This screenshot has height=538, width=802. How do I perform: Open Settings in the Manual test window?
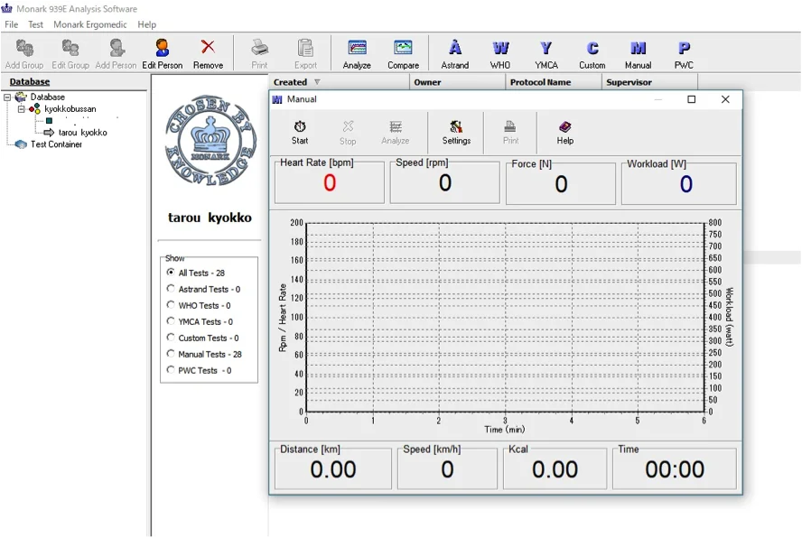pyautogui.click(x=456, y=133)
